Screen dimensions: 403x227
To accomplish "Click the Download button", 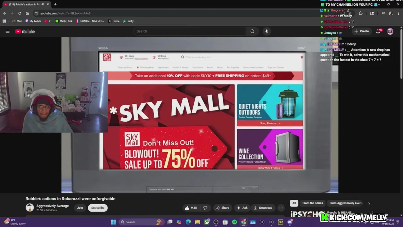I will [x=263, y=208].
